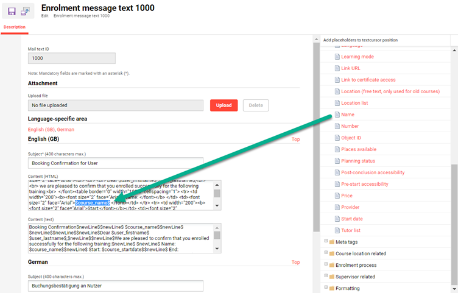Image resolution: width=458 pixels, height=293 pixels.
Task: Click the Top link beside English (GB)
Action: (x=295, y=139)
